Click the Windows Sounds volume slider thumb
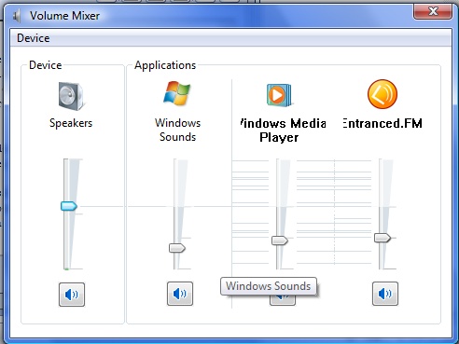This screenshot has width=459, height=344. tap(177, 248)
